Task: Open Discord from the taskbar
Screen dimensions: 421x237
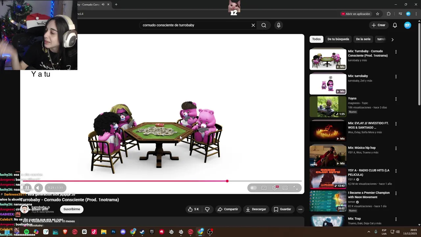Action: (123, 232)
